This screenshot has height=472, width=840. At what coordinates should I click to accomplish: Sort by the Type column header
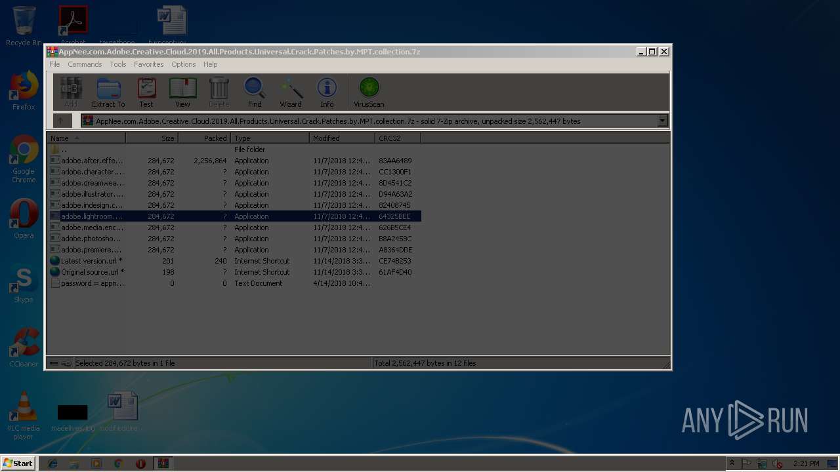270,138
